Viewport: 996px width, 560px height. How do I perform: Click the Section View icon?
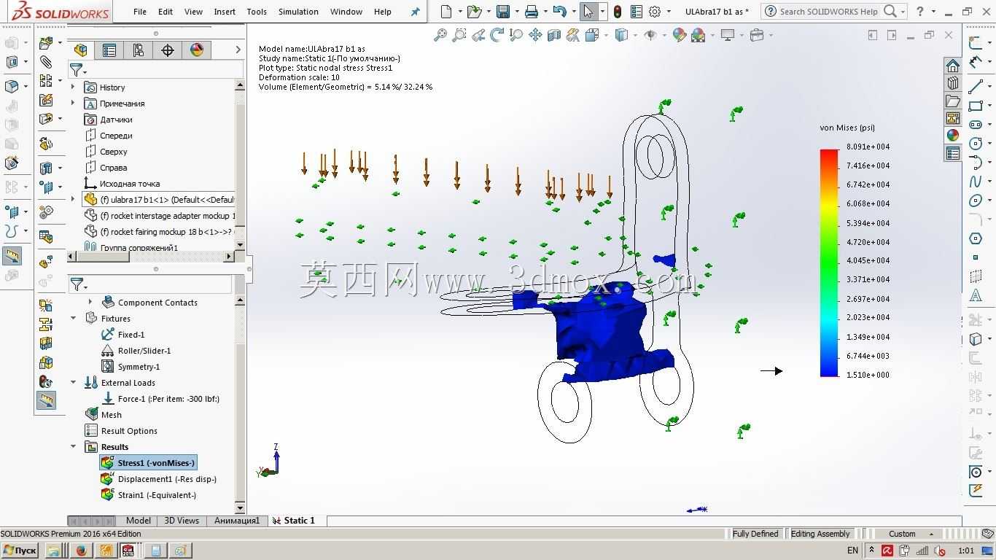(x=554, y=35)
